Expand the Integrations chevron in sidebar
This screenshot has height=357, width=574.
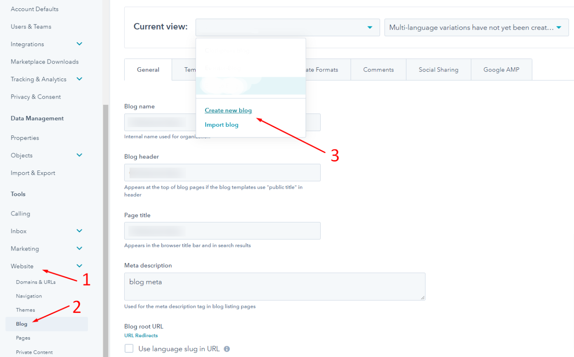[x=80, y=44]
